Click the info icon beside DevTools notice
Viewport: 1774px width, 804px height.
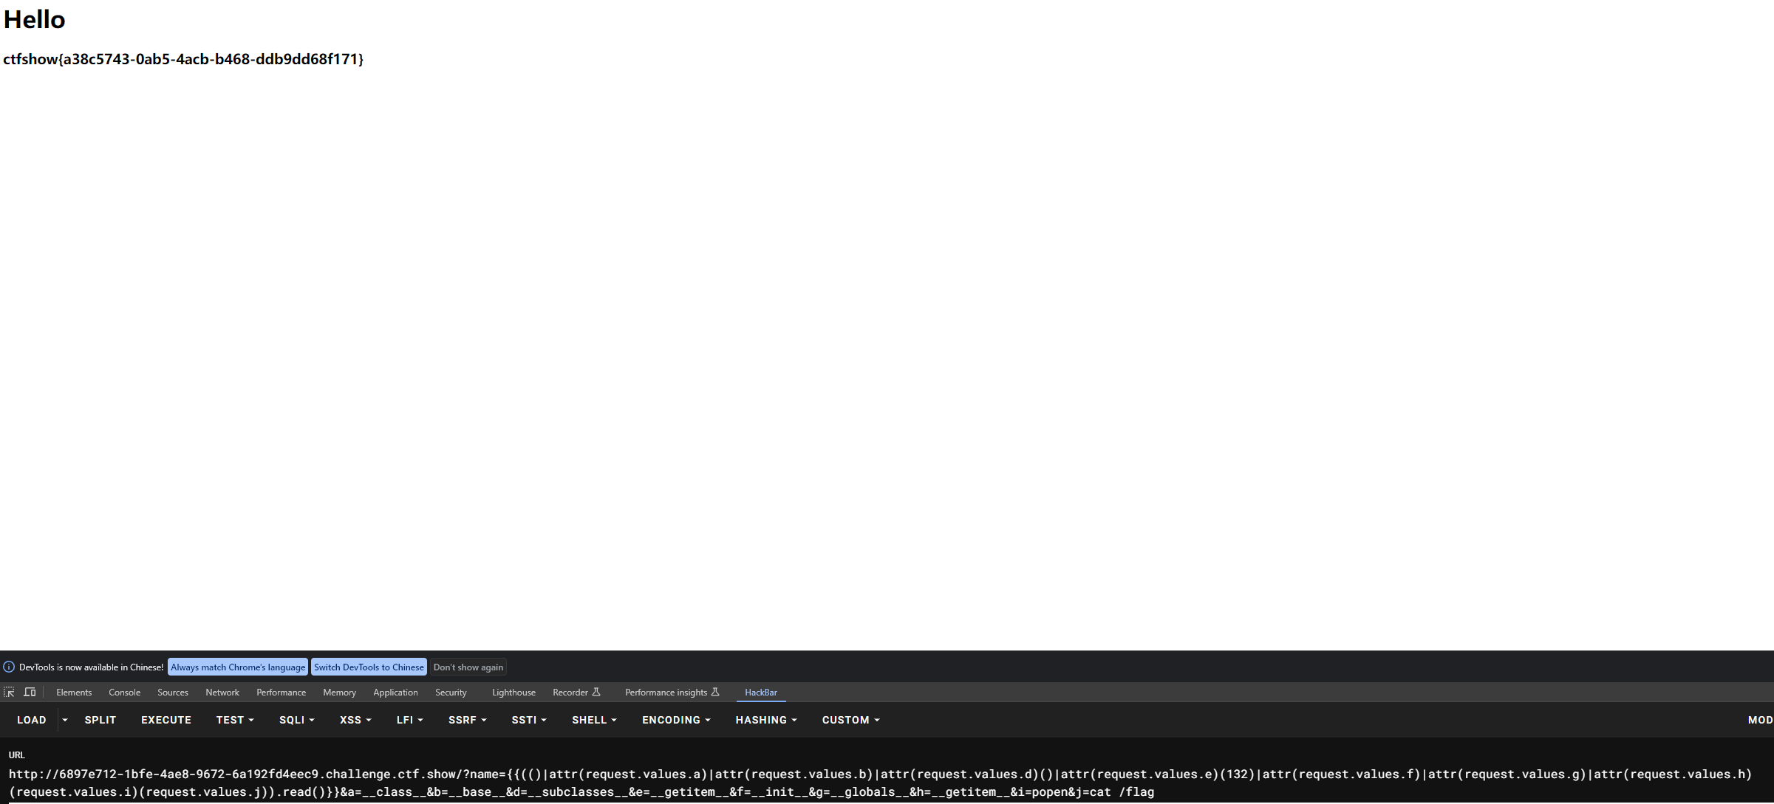tap(9, 667)
